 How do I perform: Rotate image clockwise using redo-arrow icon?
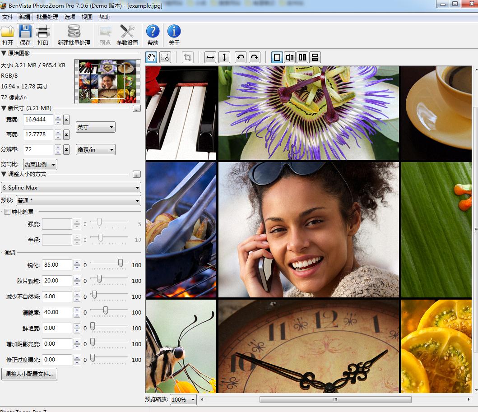(255, 57)
